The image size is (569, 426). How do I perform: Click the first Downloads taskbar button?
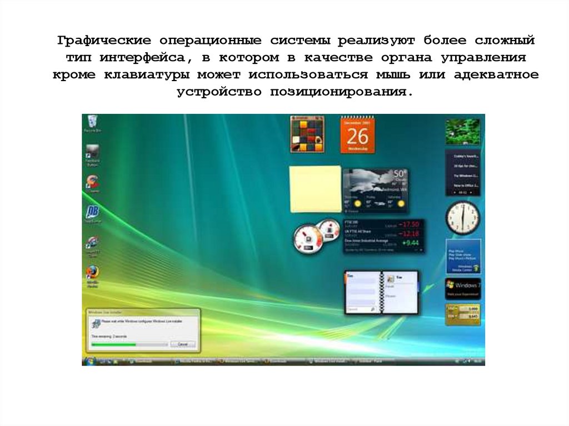point(150,362)
